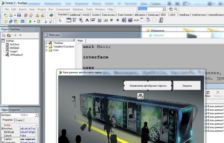Expand the Anchors property in the Object Inspector
The image size is (224, 143).
(2, 129)
